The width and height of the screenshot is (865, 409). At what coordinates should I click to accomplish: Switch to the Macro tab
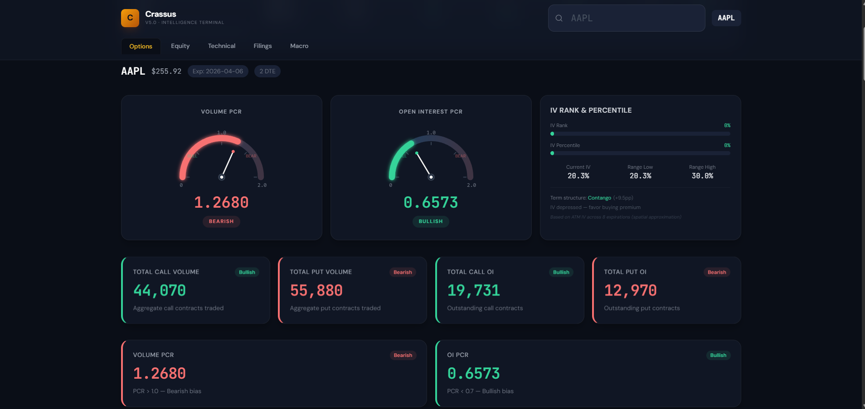click(x=299, y=46)
